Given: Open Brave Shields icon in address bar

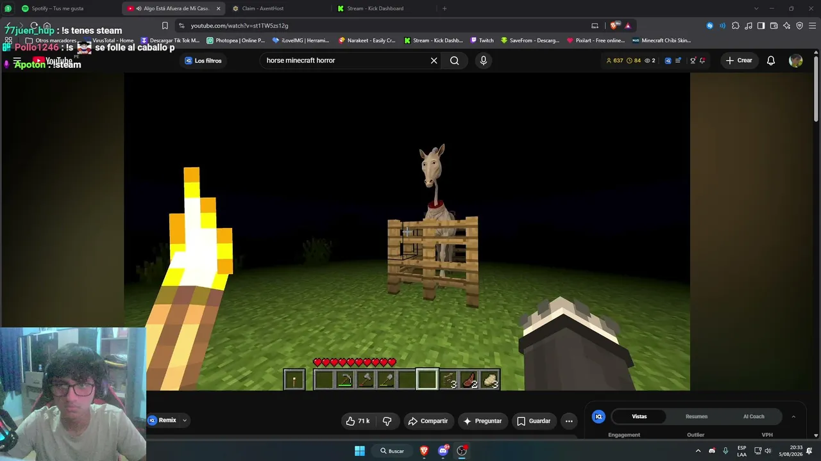Looking at the screenshot, I should 614,26.
